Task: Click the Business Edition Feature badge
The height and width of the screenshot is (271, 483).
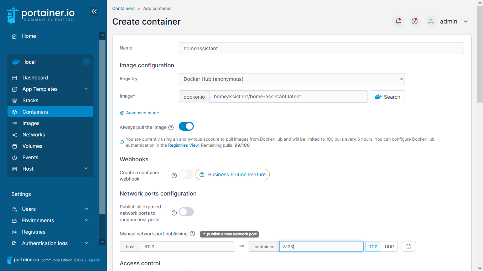Action: [x=233, y=174]
